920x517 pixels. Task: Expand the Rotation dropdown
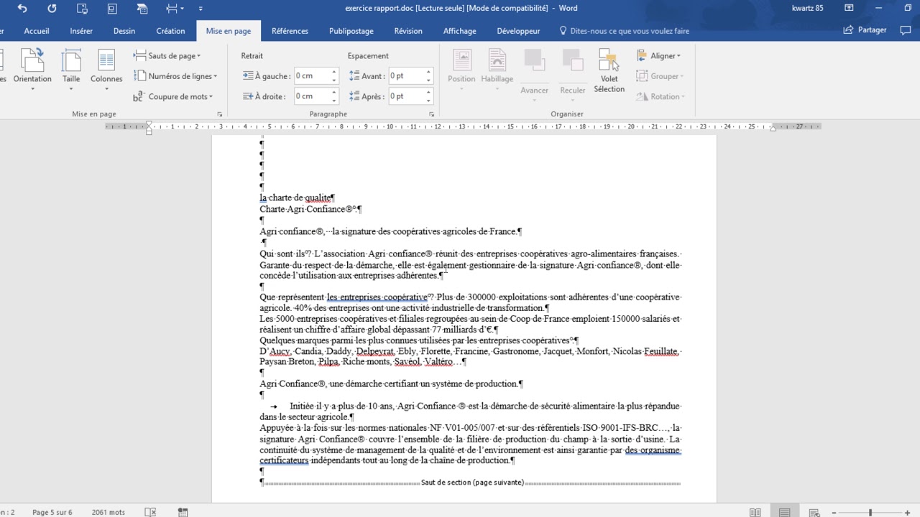(x=661, y=96)
